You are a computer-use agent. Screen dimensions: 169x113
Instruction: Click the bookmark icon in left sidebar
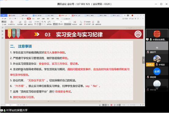[x=2, y=31]
